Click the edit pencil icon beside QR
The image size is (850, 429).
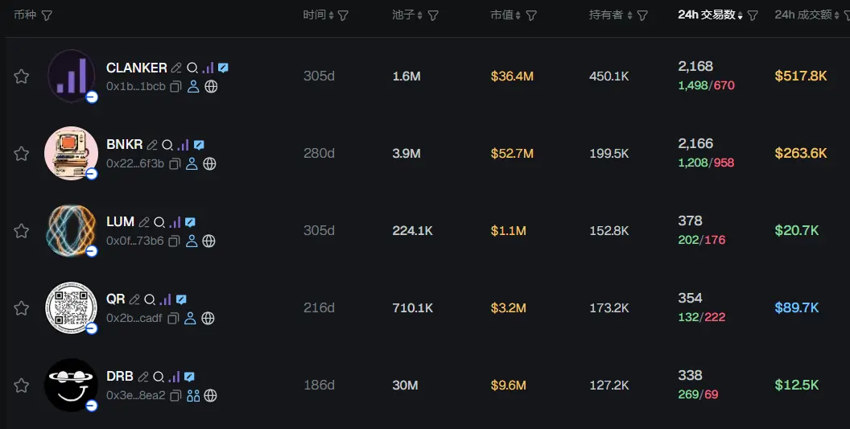134,299
